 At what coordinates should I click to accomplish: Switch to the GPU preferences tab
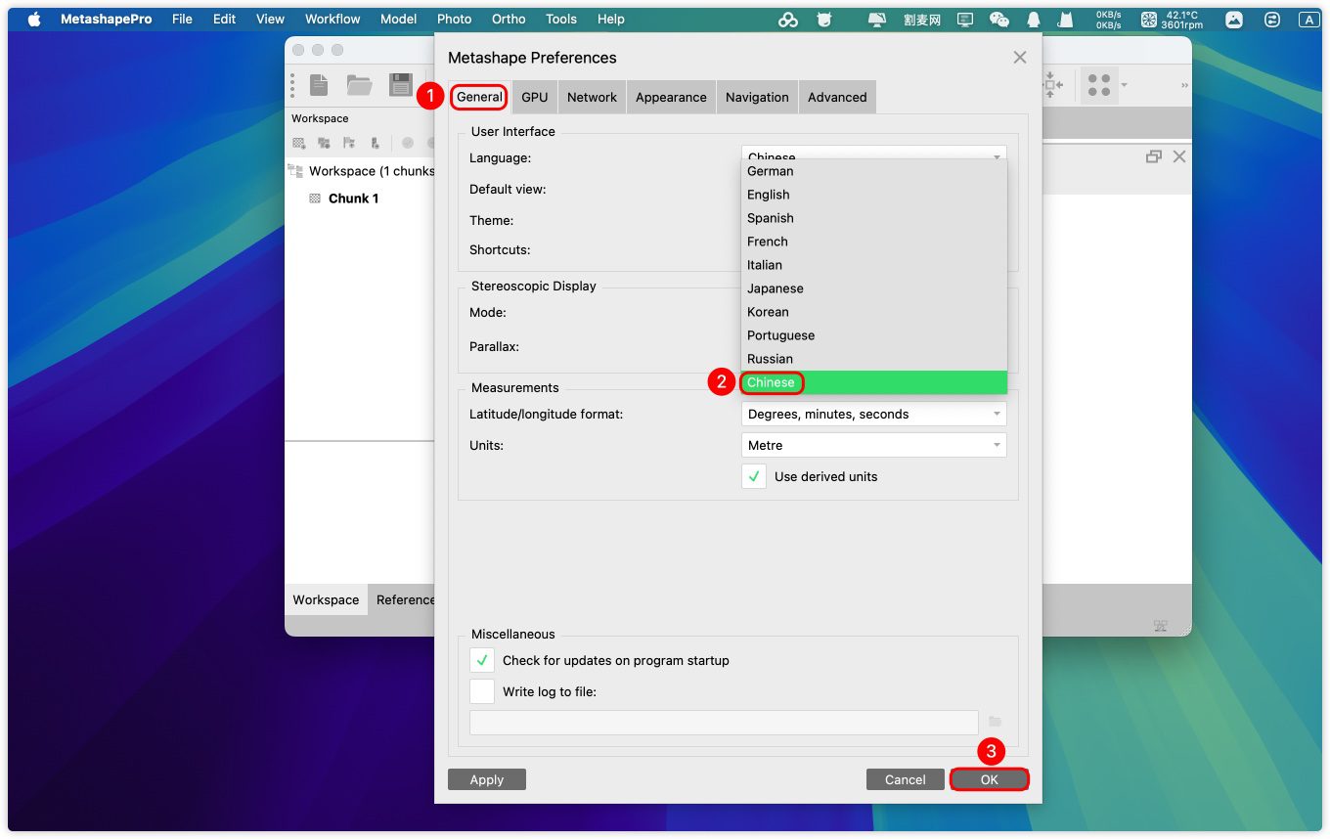pyautogui.click(x=534, y=97)
